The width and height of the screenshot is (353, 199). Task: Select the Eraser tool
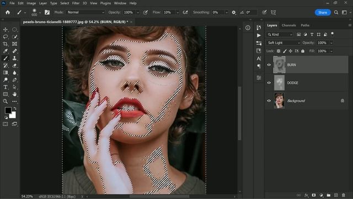pyautogui.click(x=14, y=66)
